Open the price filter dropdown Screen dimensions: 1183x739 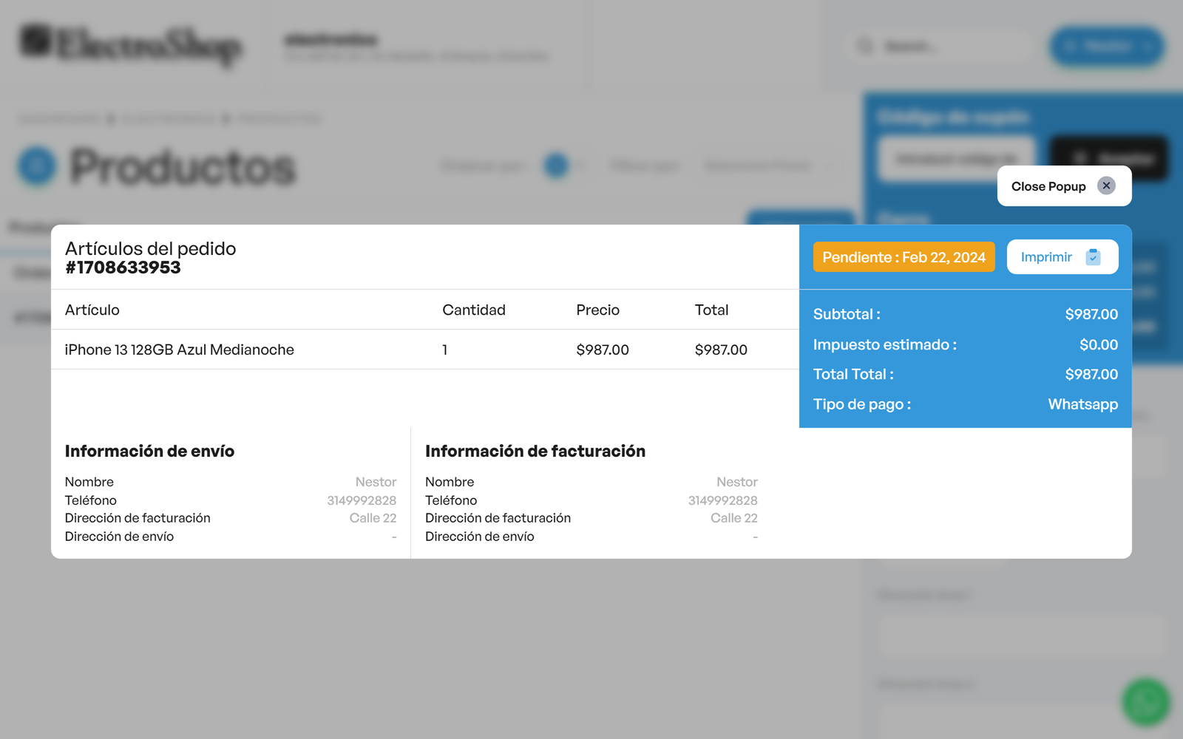point(767,166)
